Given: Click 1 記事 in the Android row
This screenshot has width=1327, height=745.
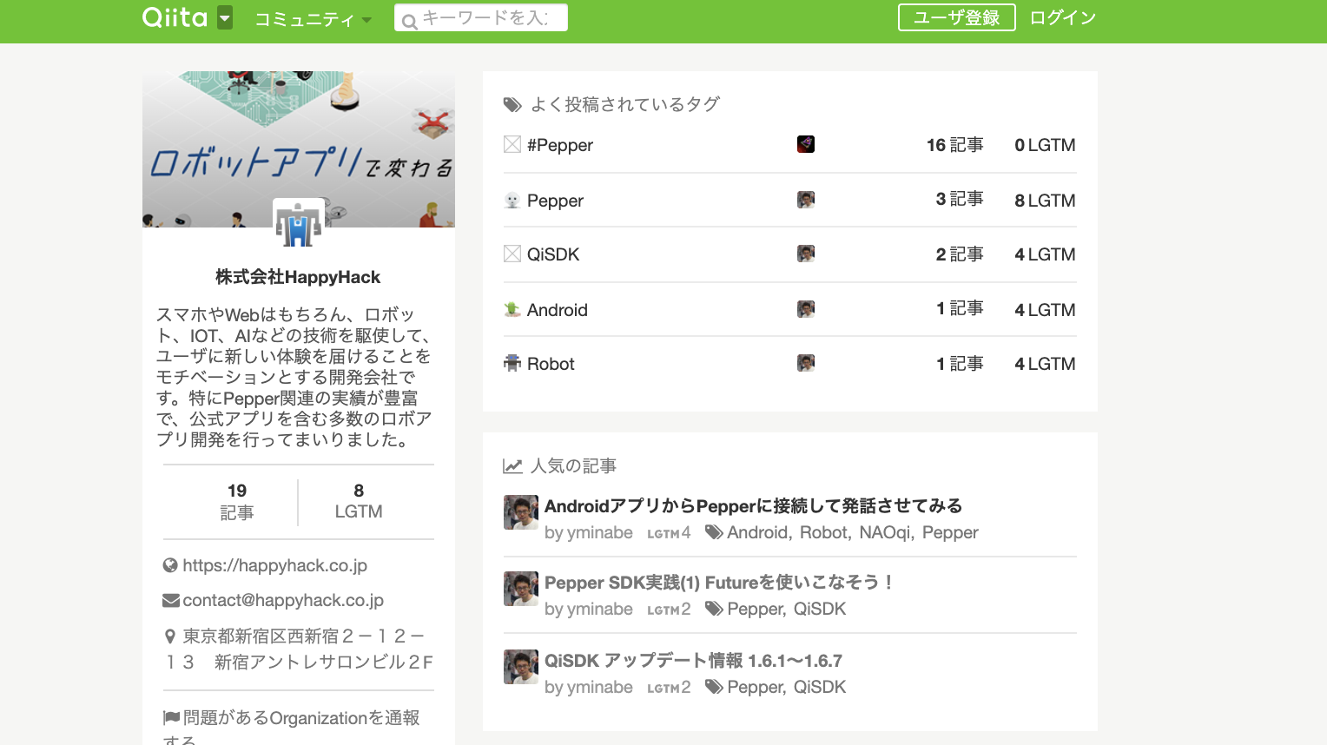Looking at the screenshot, I should (960, 308).
